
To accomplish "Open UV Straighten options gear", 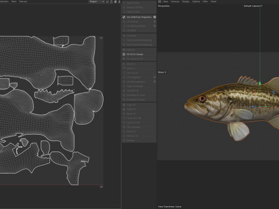I will pyautogui.click(x=155, y=77).
